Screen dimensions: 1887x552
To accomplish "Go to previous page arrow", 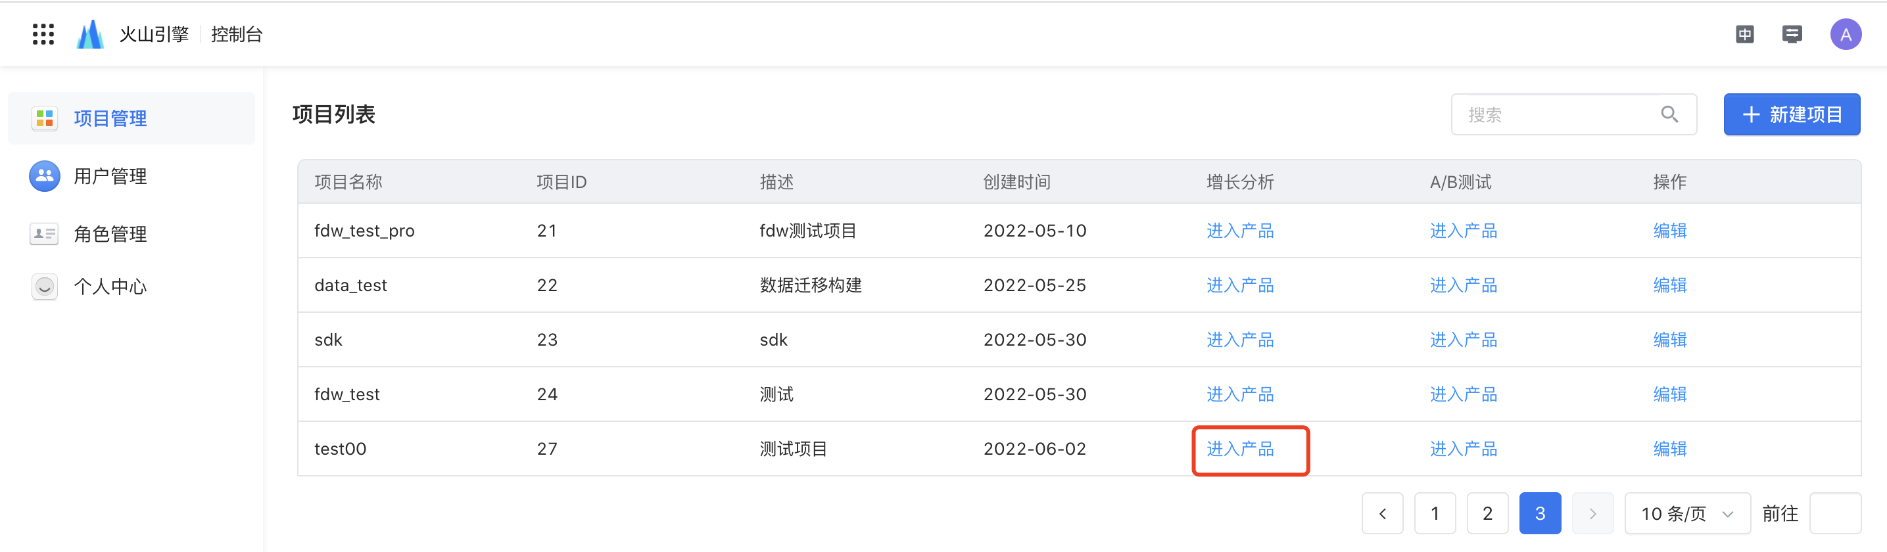I will (1382, 513).
